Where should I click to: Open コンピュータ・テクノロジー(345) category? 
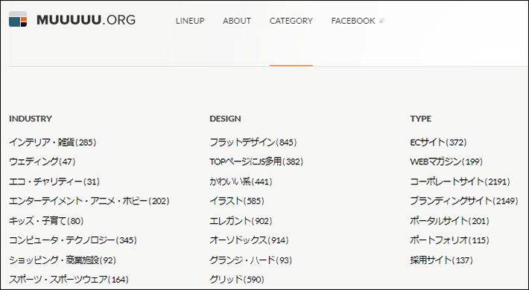click(x=73, y=240)
